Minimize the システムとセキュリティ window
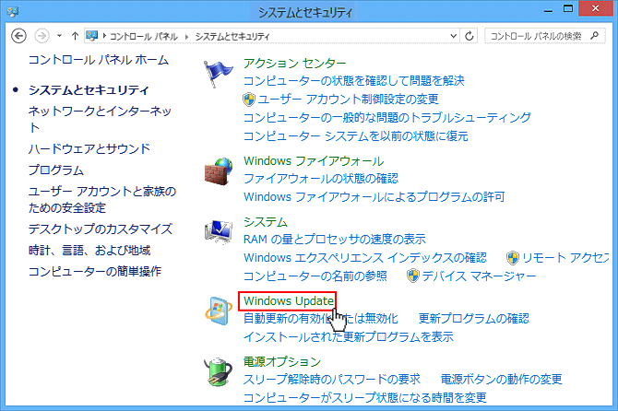 (548, 9)
